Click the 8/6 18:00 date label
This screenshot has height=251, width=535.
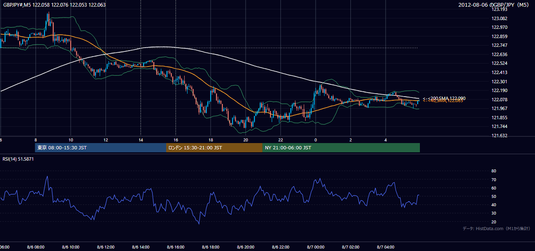(x=211, y=247)
